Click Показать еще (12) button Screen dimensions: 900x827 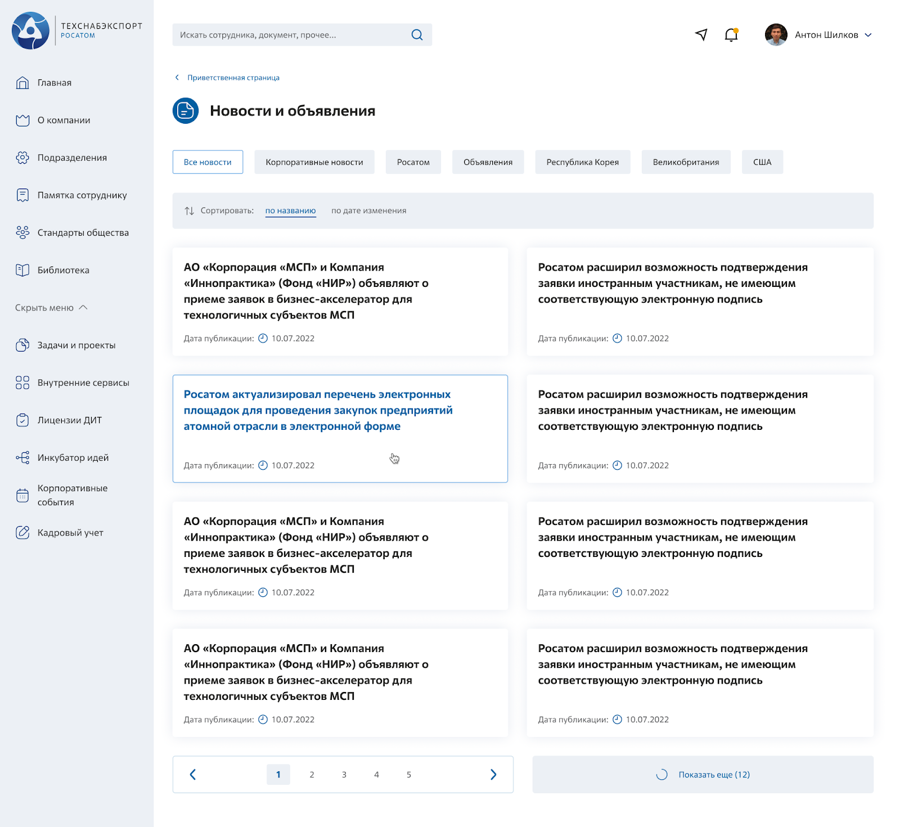(703, 775)
